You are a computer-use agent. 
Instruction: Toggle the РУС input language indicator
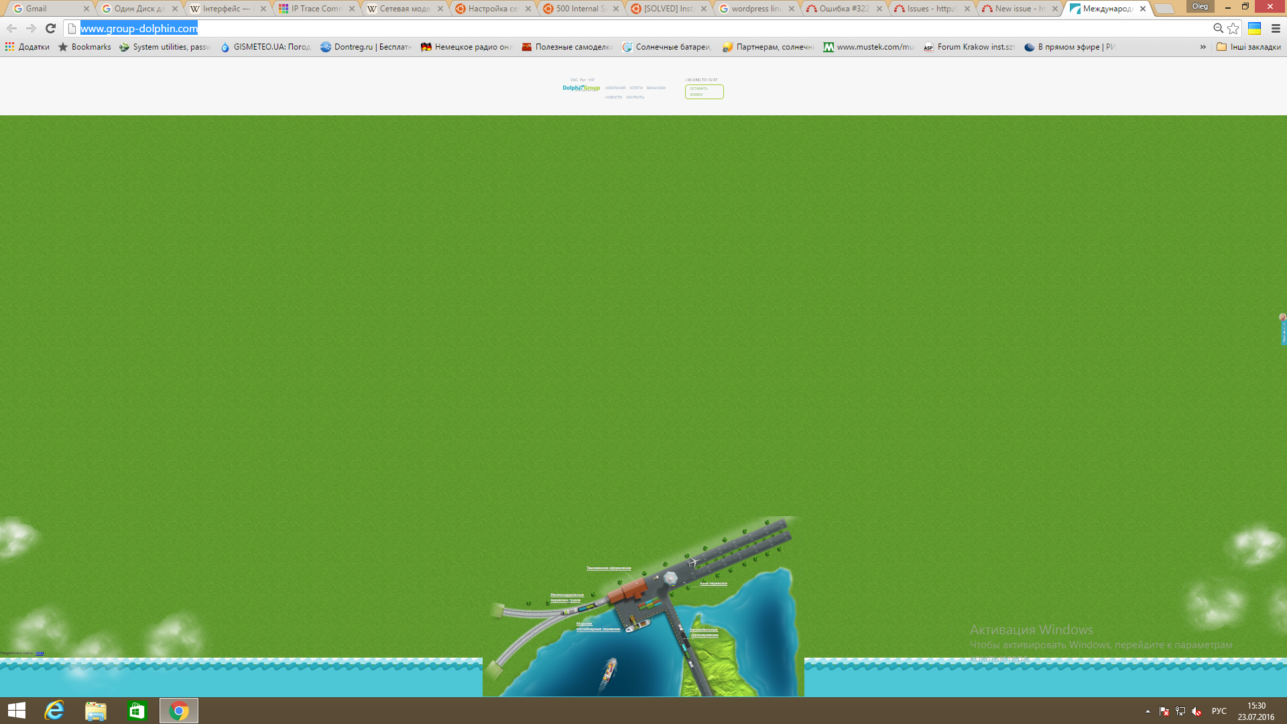[1219, 711]
